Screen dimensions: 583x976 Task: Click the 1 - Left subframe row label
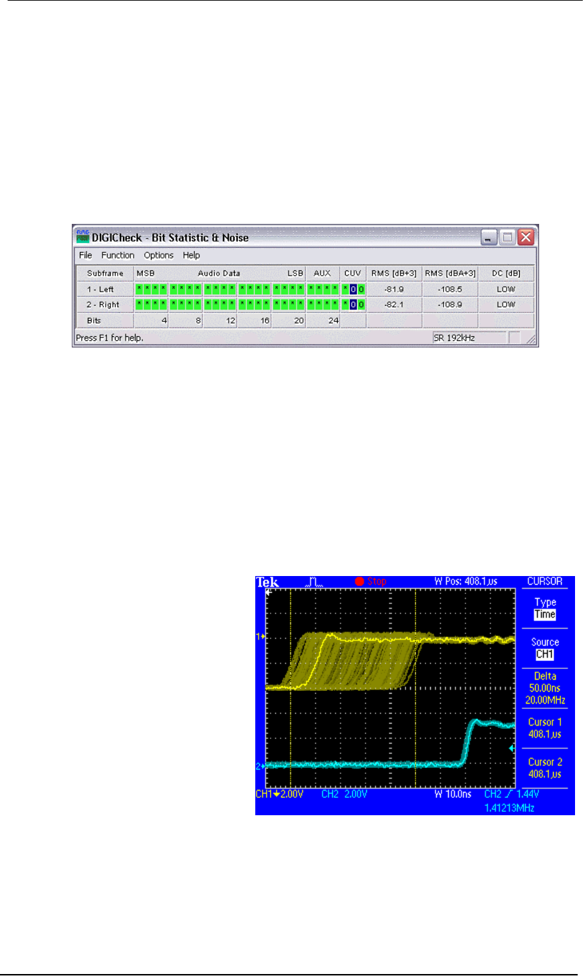[100, 289]
